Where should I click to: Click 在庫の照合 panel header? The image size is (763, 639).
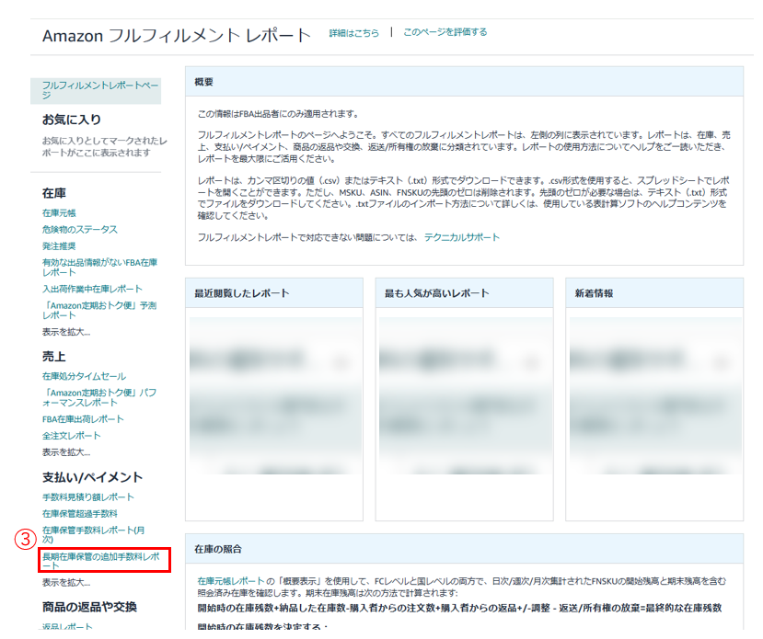(464, 549)
